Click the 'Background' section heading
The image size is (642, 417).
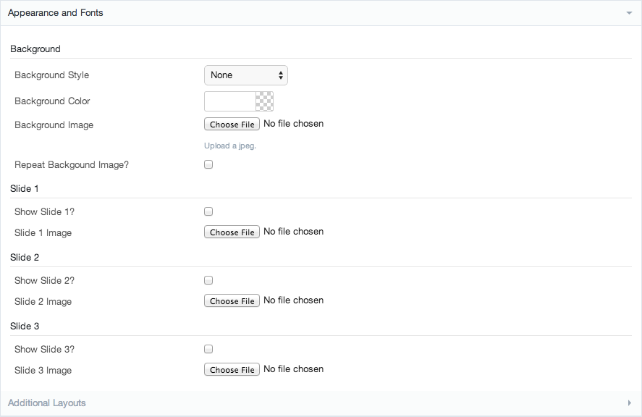point(35,49)
